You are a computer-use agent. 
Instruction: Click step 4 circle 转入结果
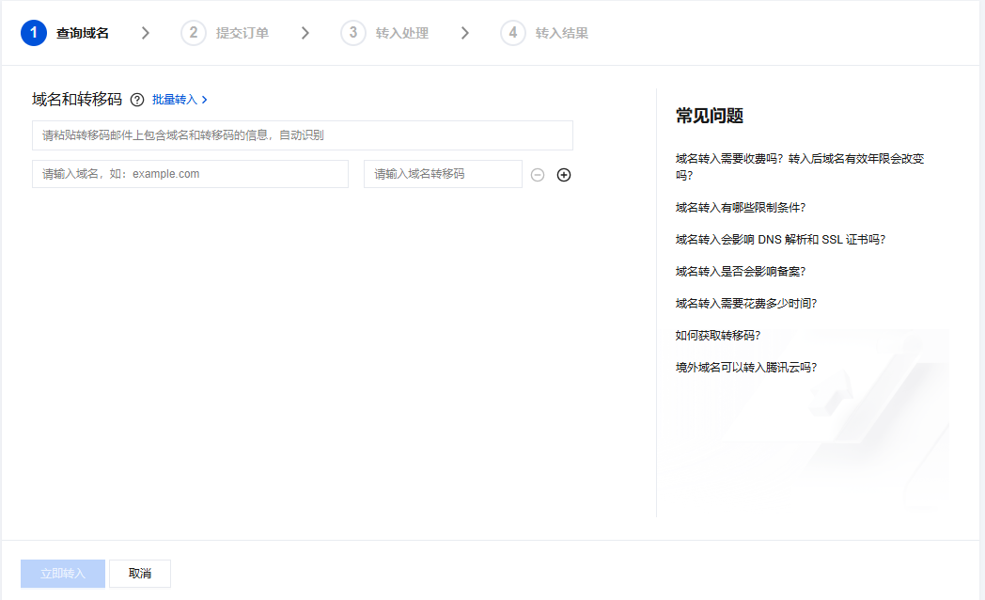pos(512,33)
